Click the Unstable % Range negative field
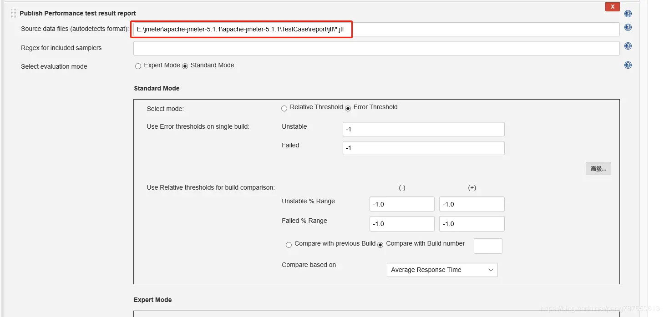Screen dimensions: 664x317 [402, 204]
